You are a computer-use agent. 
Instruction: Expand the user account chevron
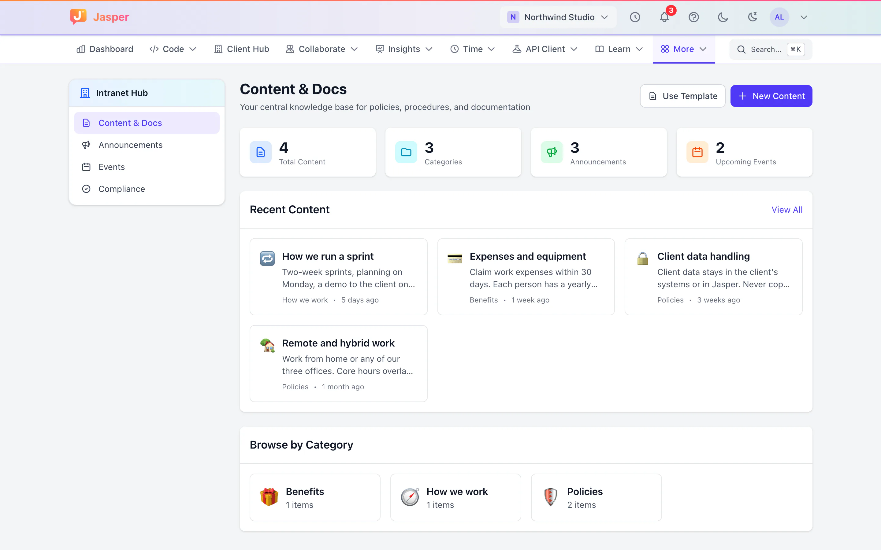(x=804, y=17)
